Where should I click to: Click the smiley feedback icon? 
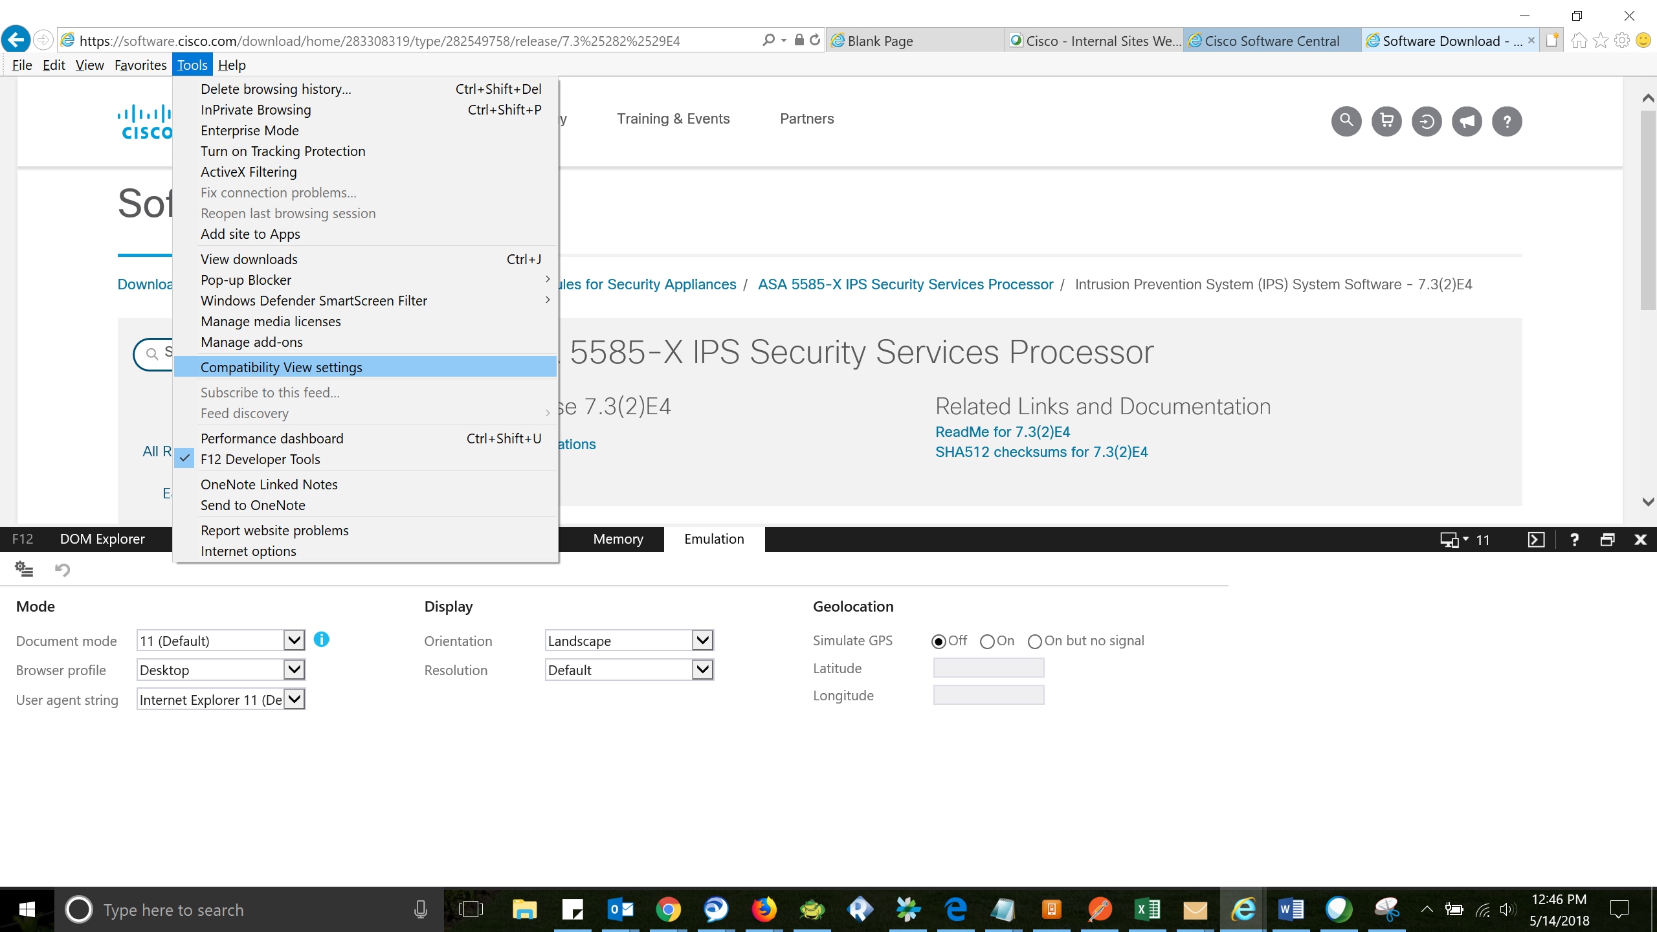click(1643, 41)
